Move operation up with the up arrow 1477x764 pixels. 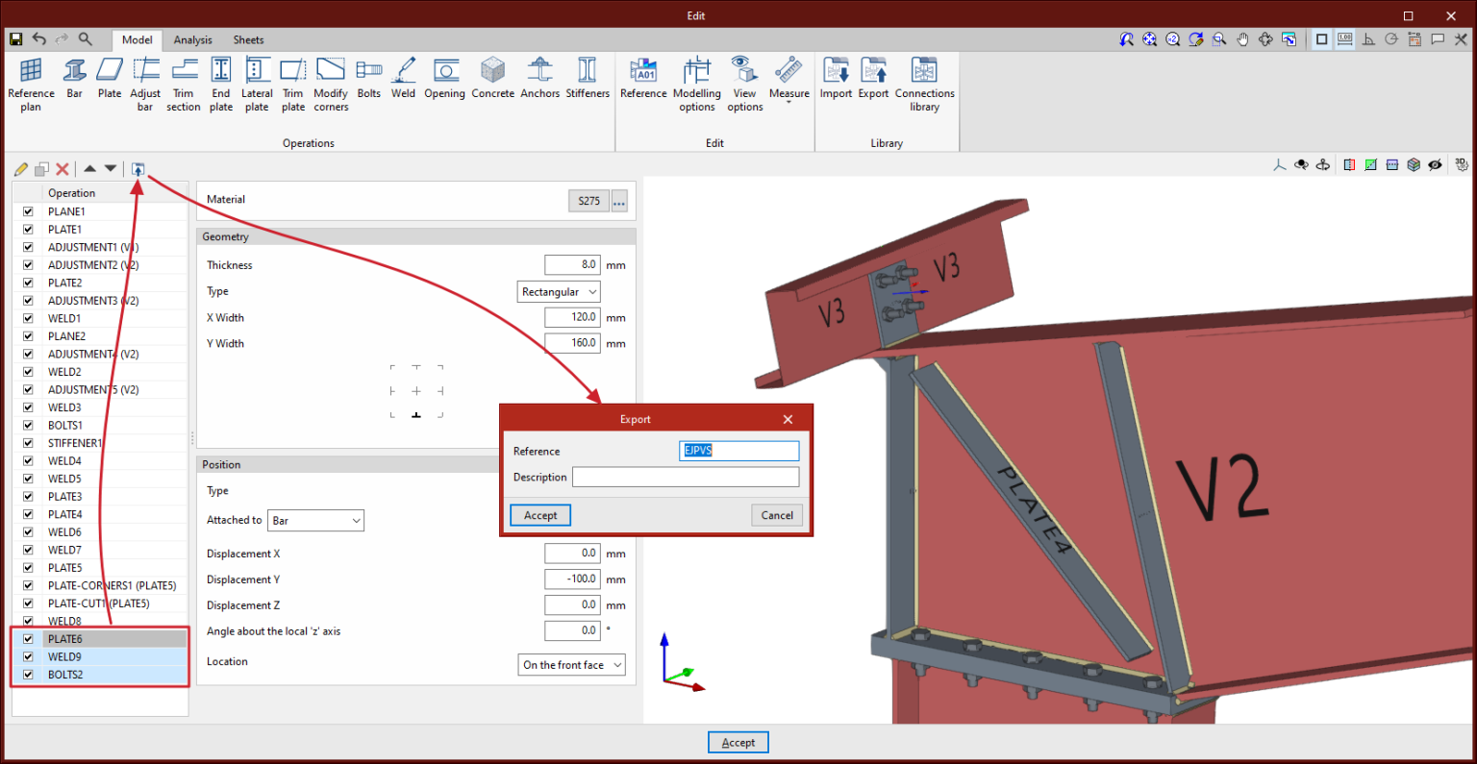coord(89,169)
